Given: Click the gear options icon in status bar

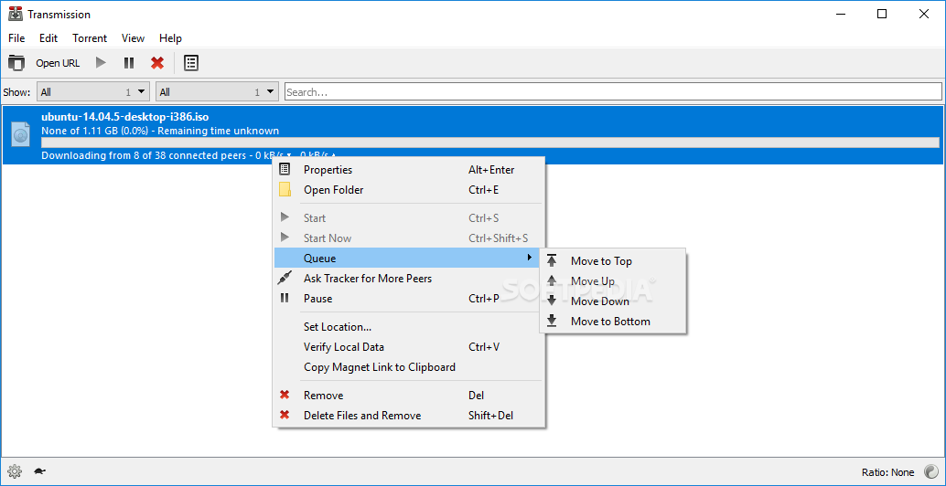Looking at the screenshot, I should click(15, 471).
